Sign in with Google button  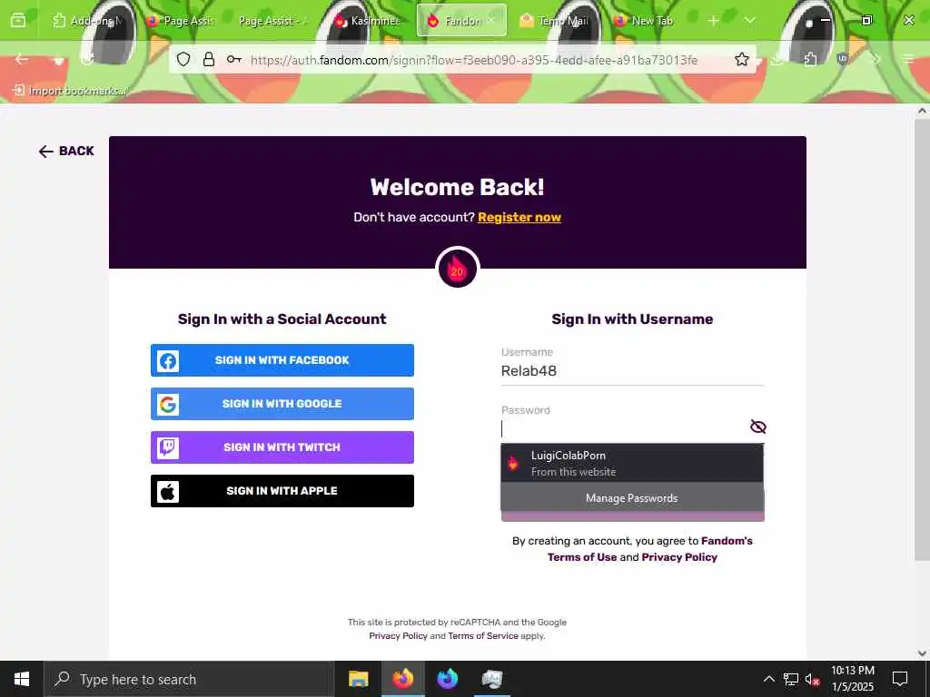click(282, 404)
